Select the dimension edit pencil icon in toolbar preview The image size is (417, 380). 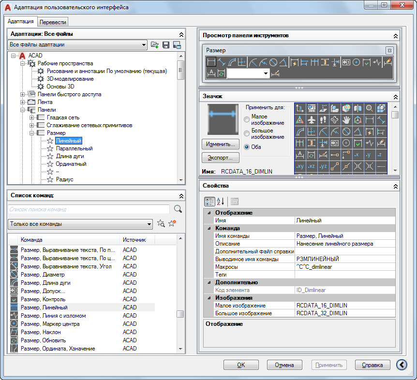[388, 62]
